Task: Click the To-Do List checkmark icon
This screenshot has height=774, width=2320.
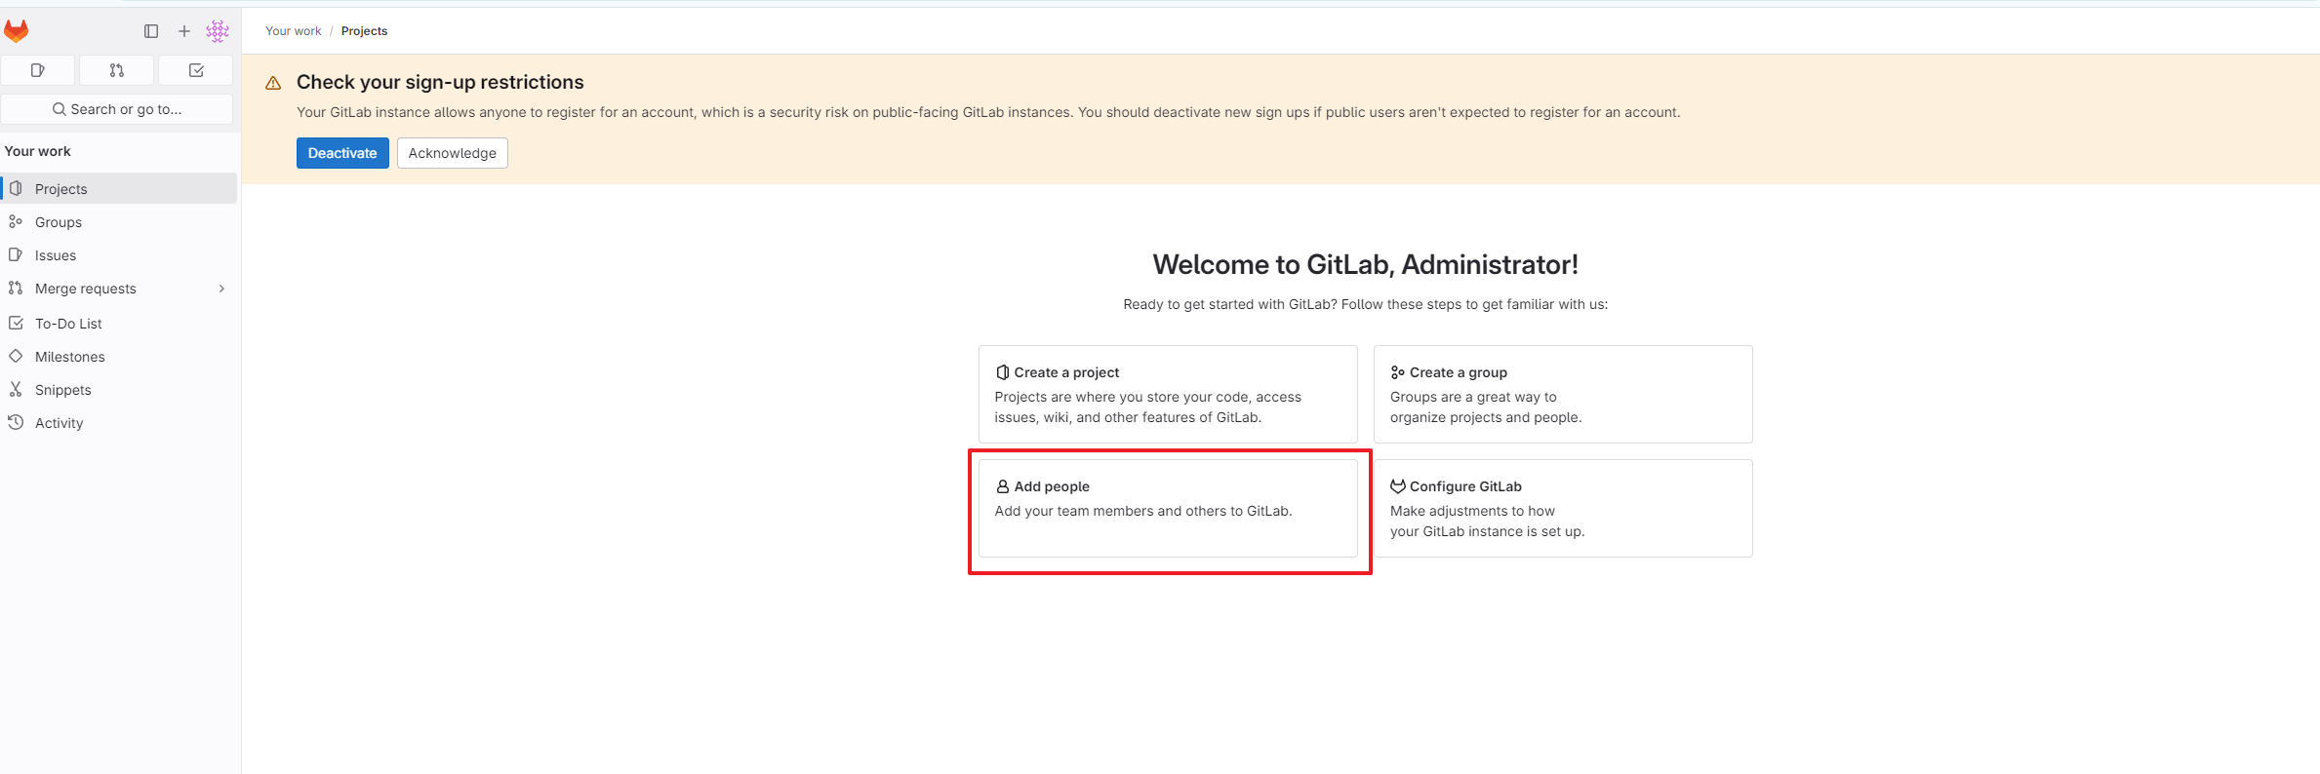Action: click(16, 323)
